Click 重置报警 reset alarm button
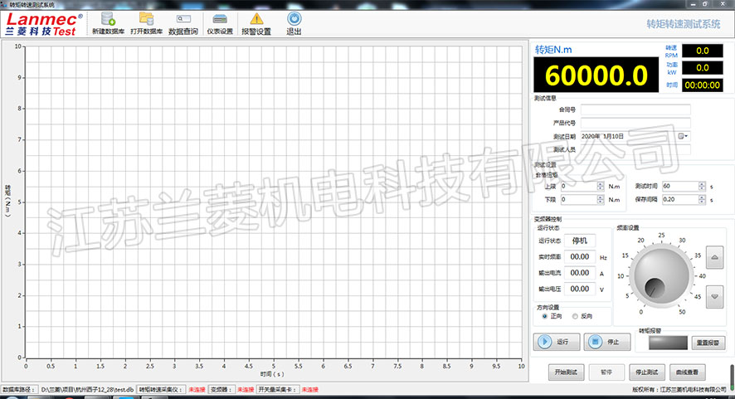 click(x=706, y=342)
